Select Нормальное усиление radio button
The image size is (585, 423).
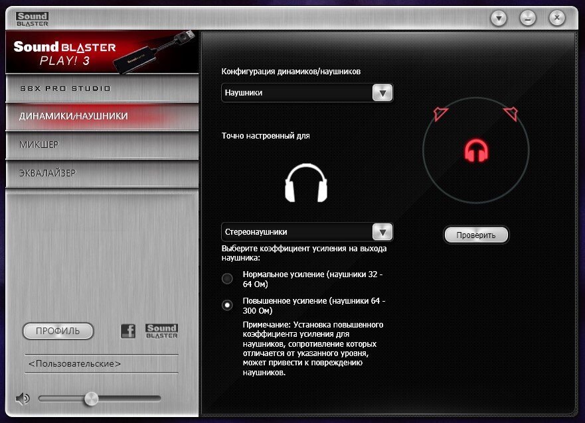click(x=227, y=278)
